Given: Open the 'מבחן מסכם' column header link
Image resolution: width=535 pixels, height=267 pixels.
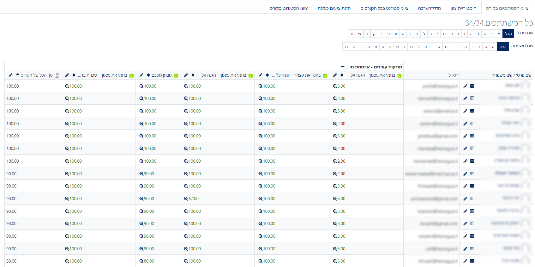Looking at the screenshot, I should 161,75.
